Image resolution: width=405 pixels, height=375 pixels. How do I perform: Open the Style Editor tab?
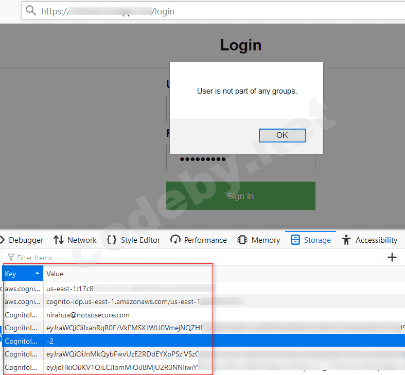pos(133,240)
